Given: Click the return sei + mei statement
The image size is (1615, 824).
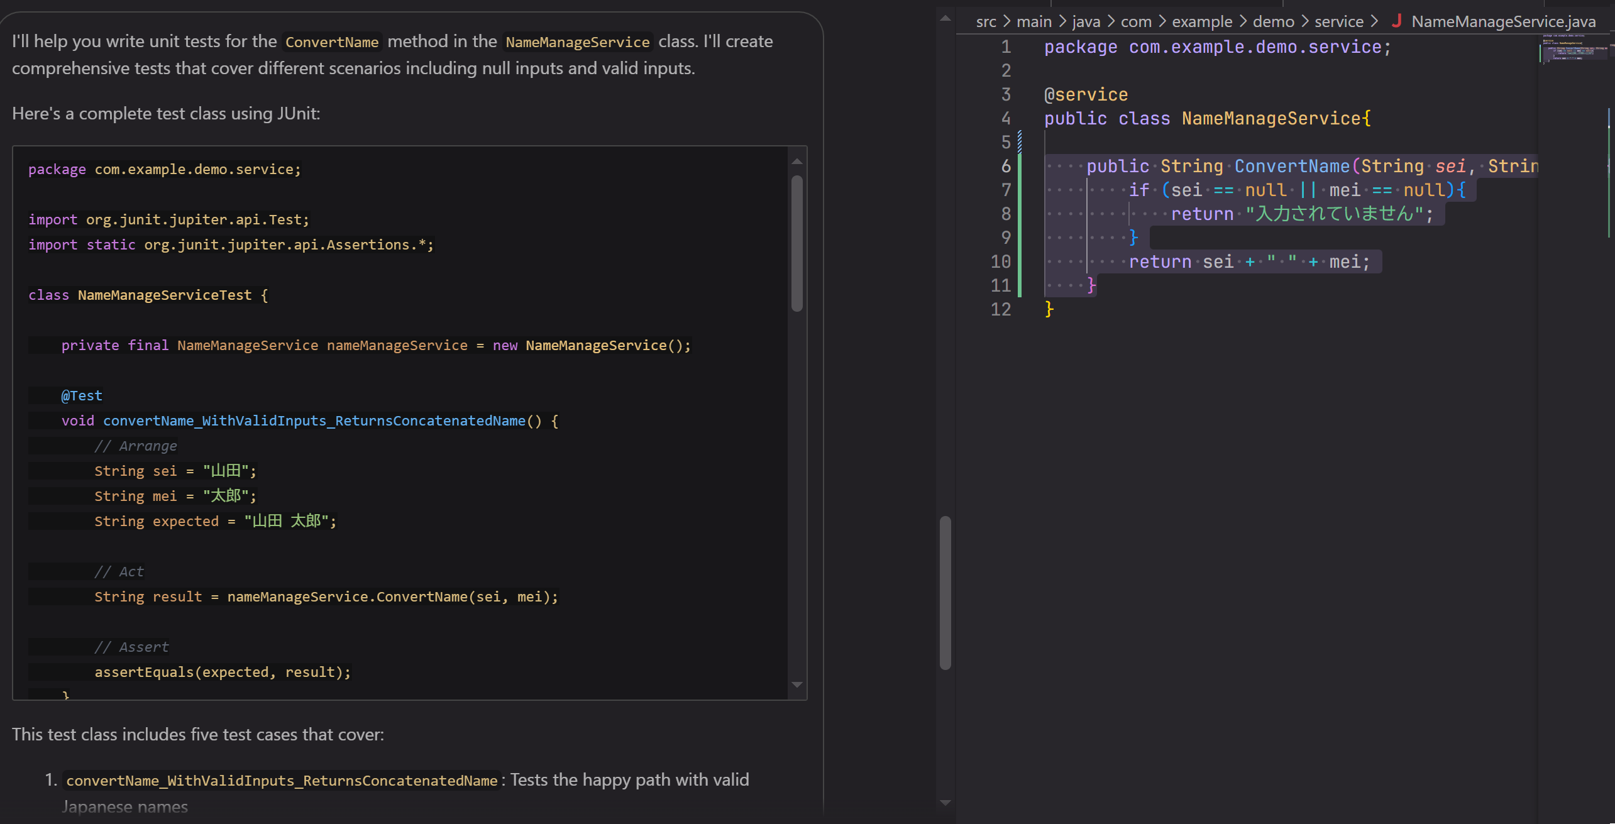Looking at the screenshot, I should [1249, 261].
